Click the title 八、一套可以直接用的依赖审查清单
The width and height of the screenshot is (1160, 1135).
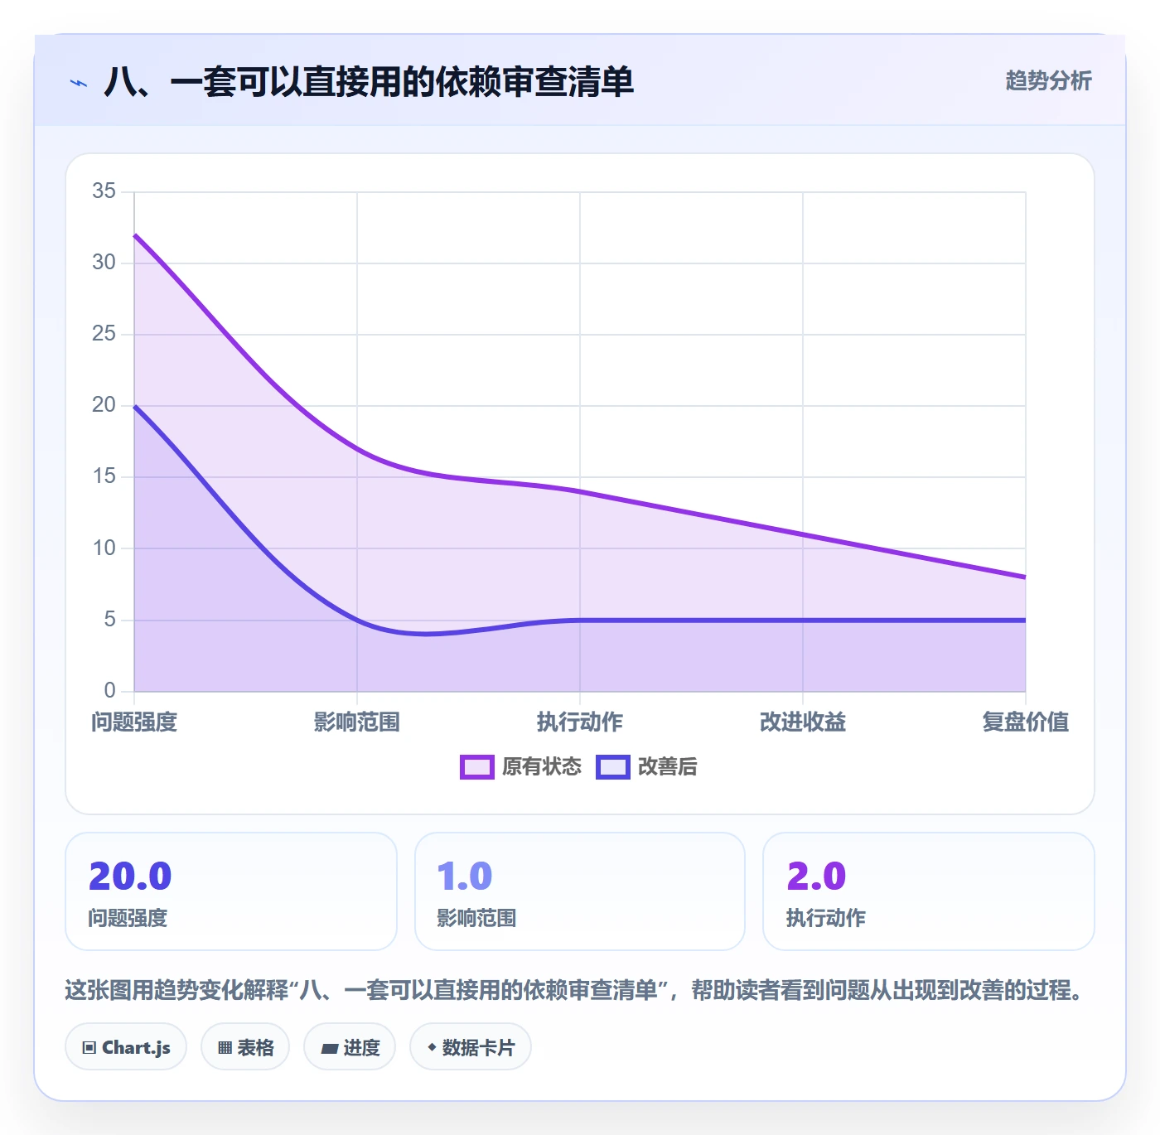tap(369, 82)
